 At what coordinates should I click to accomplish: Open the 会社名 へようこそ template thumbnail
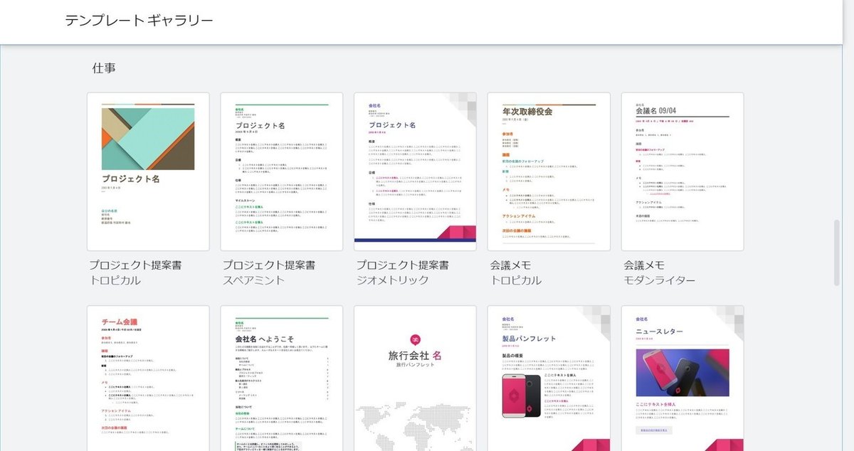click(282, 378)
